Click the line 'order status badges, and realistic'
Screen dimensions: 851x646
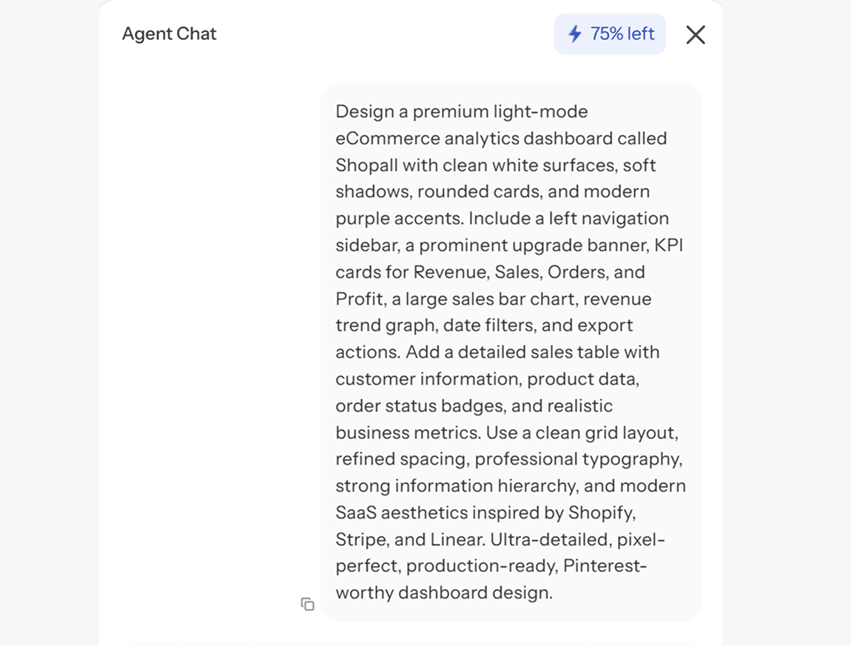coord(474,406)
